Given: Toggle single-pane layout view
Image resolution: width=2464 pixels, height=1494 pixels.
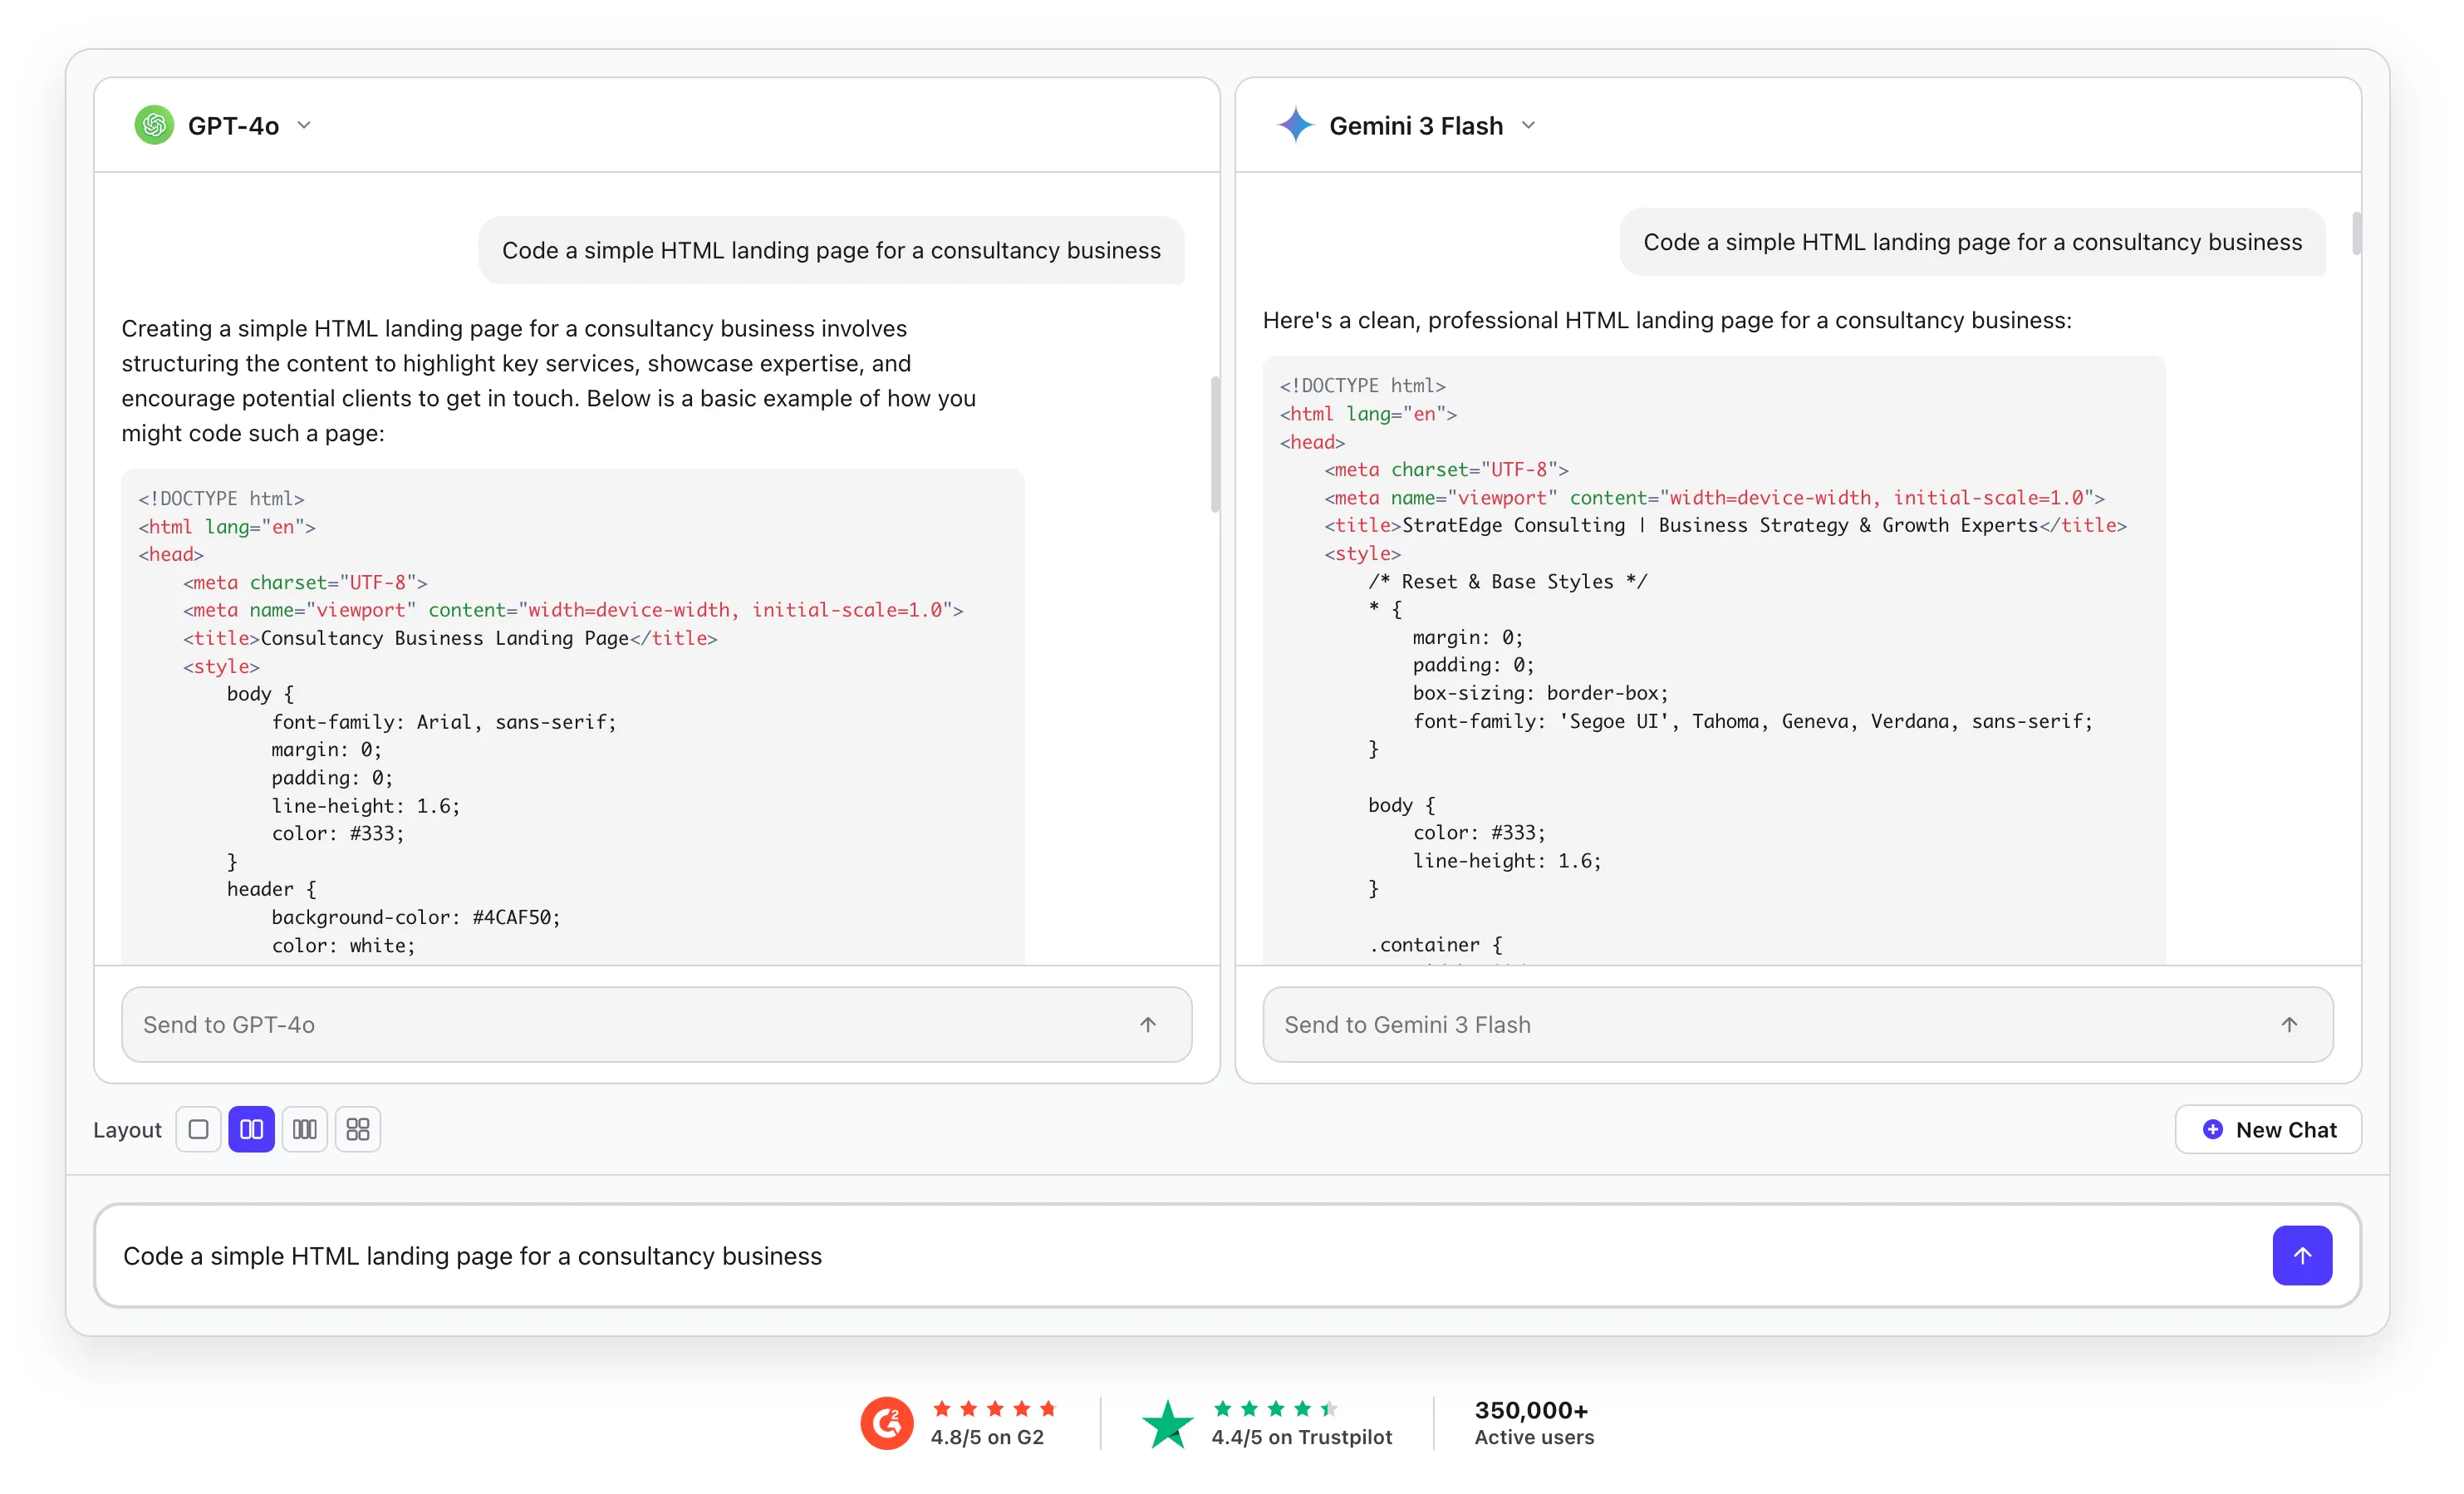Looking at the screenshot, I should pyautogui.click(x=198, y=1129).
